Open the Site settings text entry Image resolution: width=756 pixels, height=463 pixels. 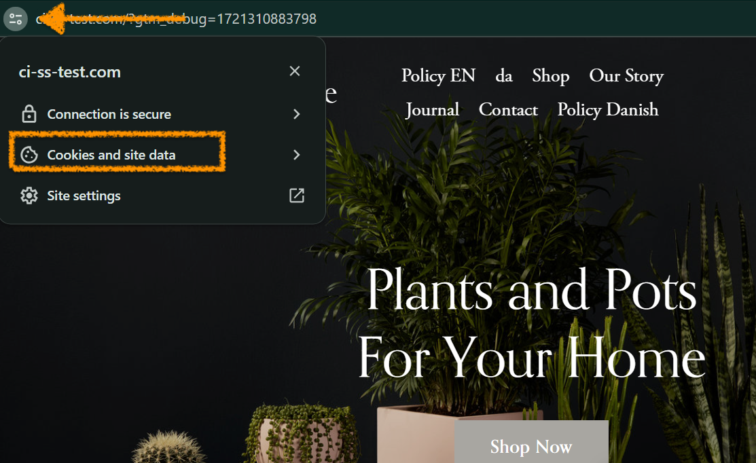(84, 196)
